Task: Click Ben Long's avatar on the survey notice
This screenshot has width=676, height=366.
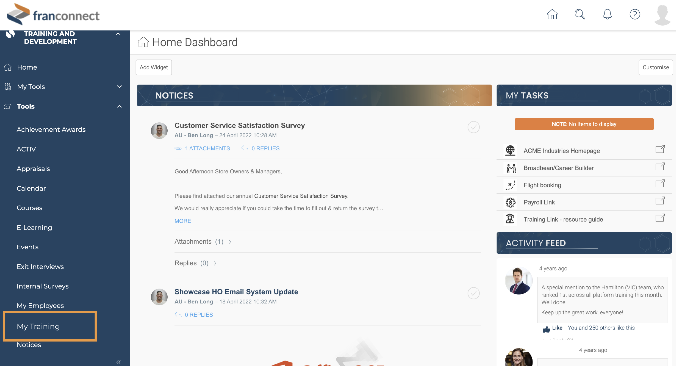Action: click(x=159, y=131)
